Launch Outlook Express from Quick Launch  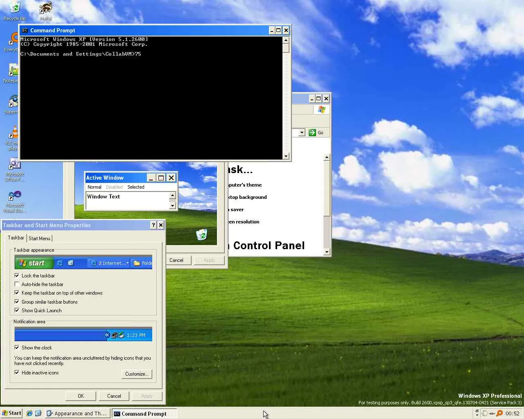[38, 413]
